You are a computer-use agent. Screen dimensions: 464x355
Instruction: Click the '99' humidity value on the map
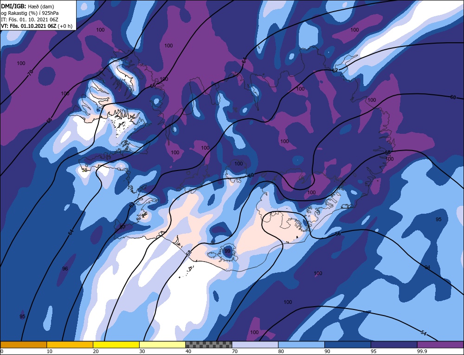[227, 251]
